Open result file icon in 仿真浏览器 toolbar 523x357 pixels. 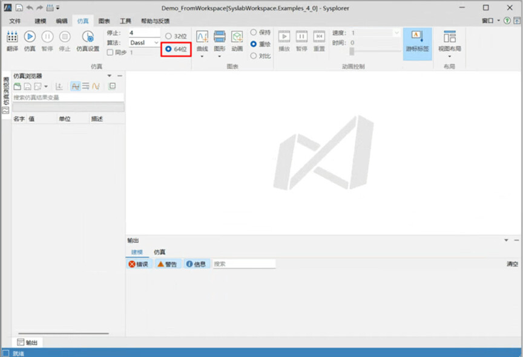pos(18,86)
